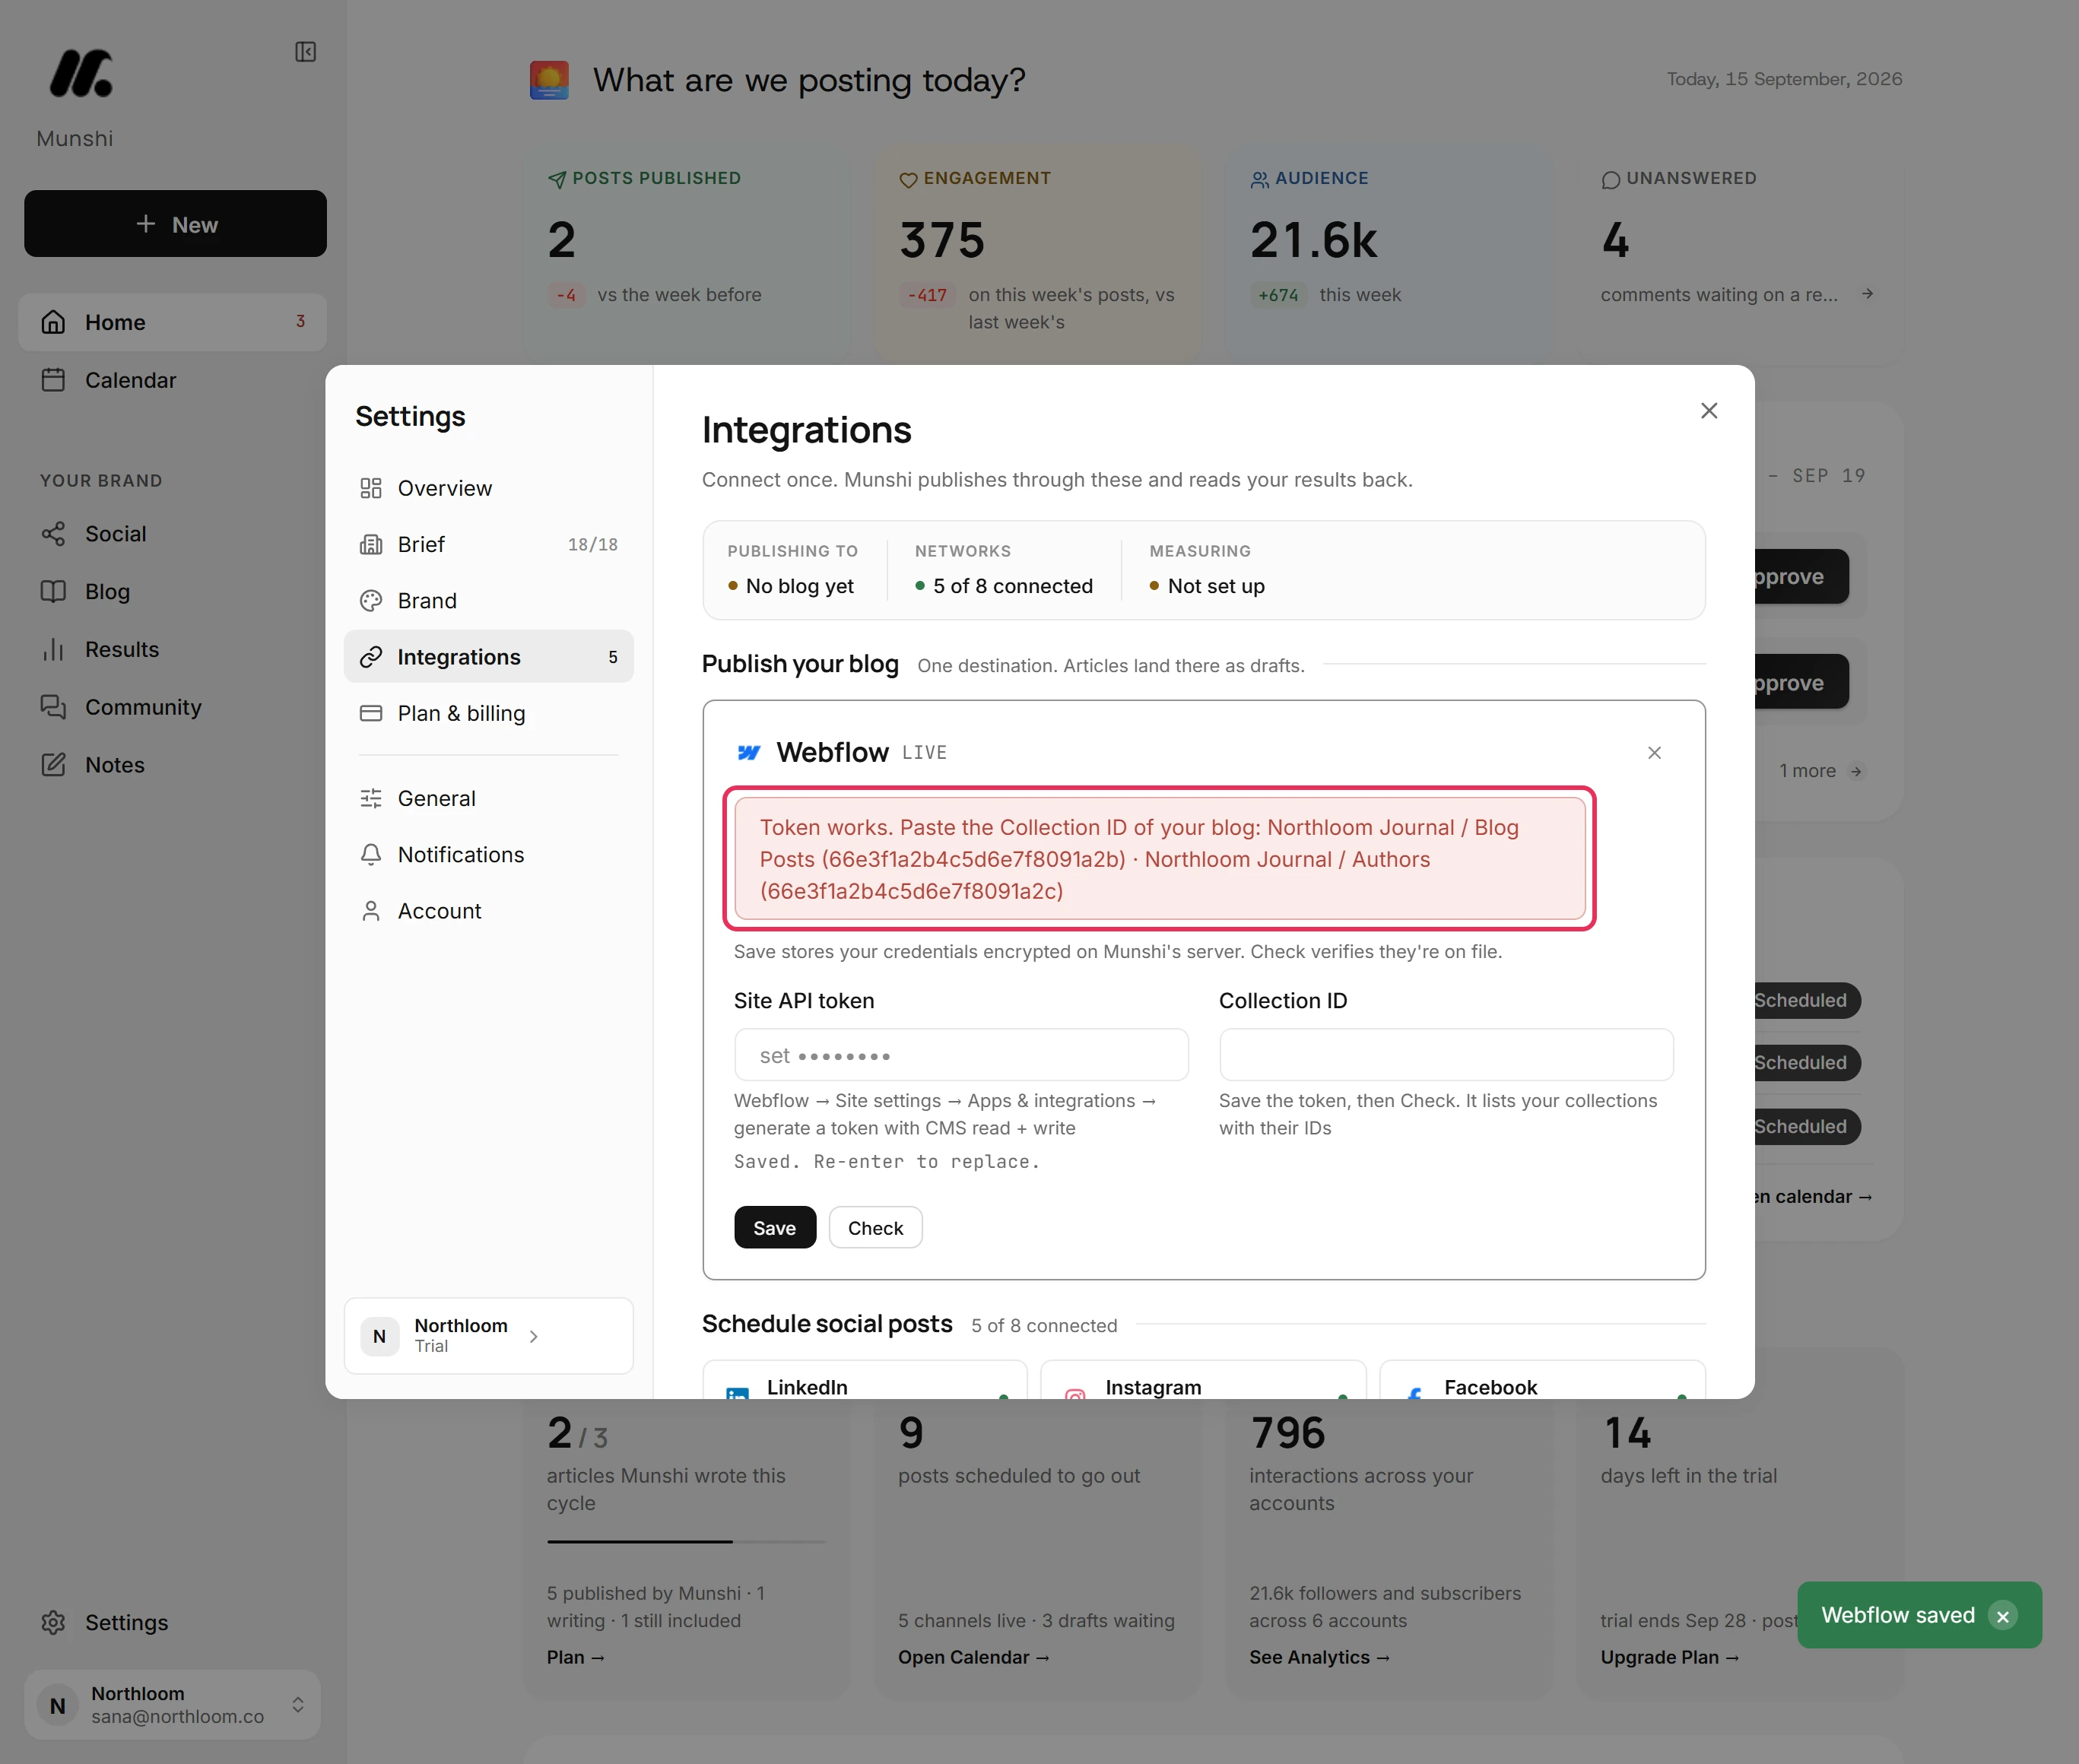Click the Brief settings icon
The height and width of the screenshot is (1764, 2079).
371,544
